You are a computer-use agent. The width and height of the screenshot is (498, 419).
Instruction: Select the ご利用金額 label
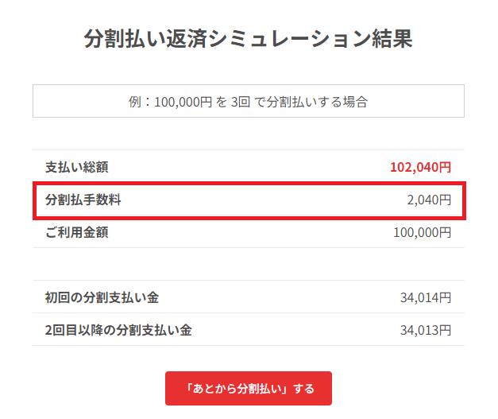click(77, 232)
